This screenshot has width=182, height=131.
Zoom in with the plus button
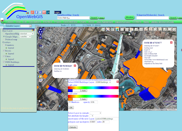(x=41, y=38)
